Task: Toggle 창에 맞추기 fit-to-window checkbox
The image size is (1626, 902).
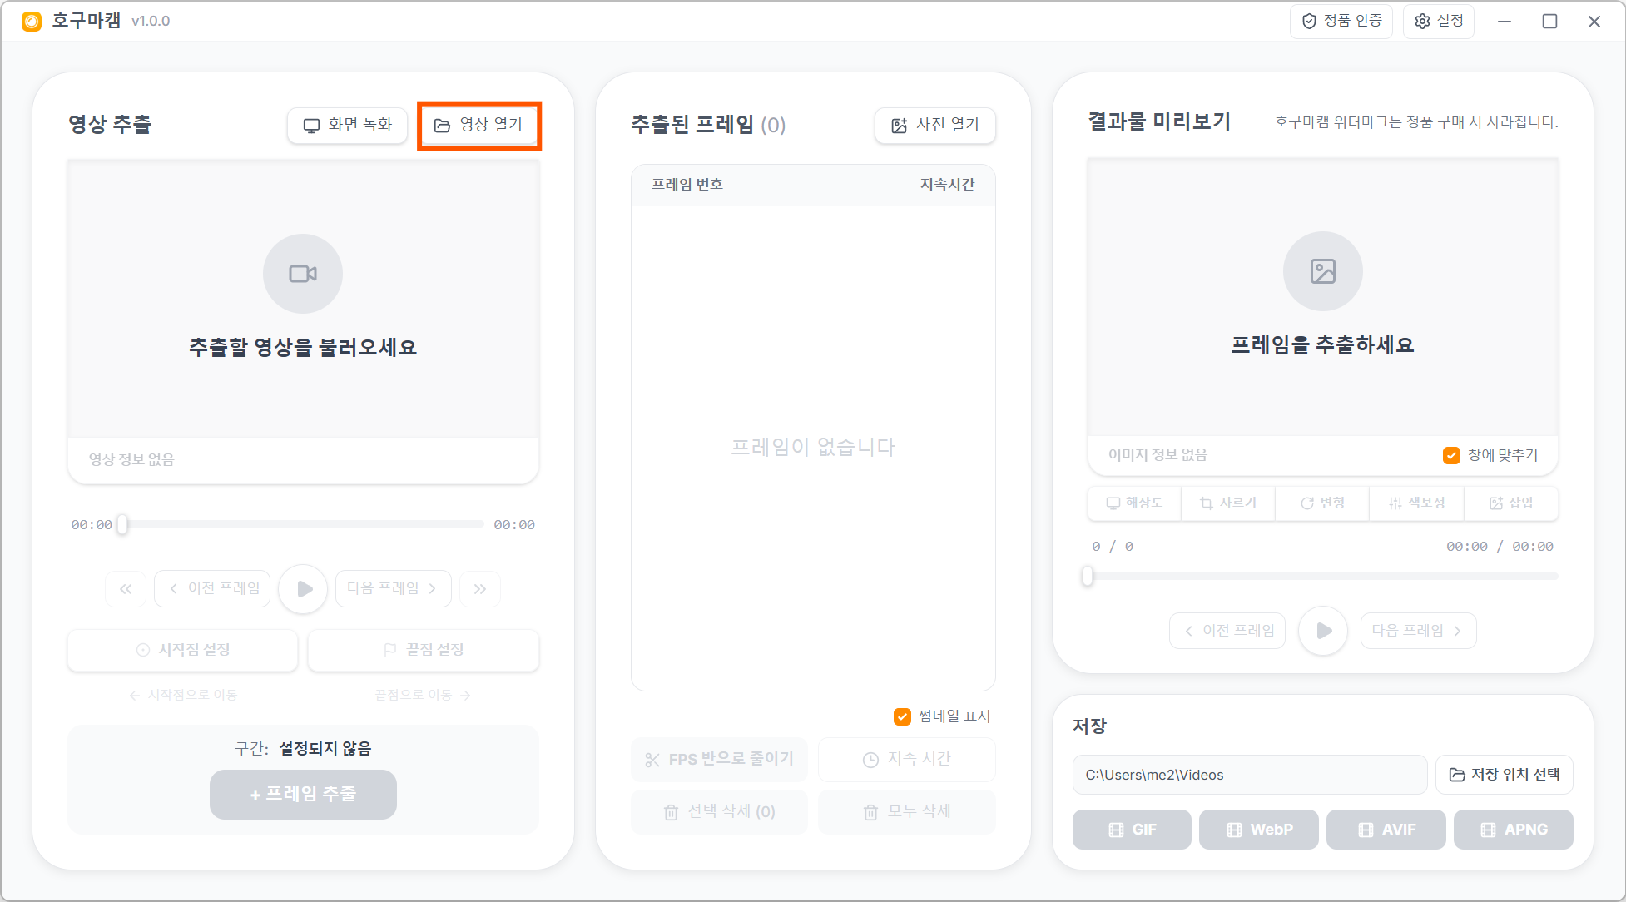Action: [1451, 455]
